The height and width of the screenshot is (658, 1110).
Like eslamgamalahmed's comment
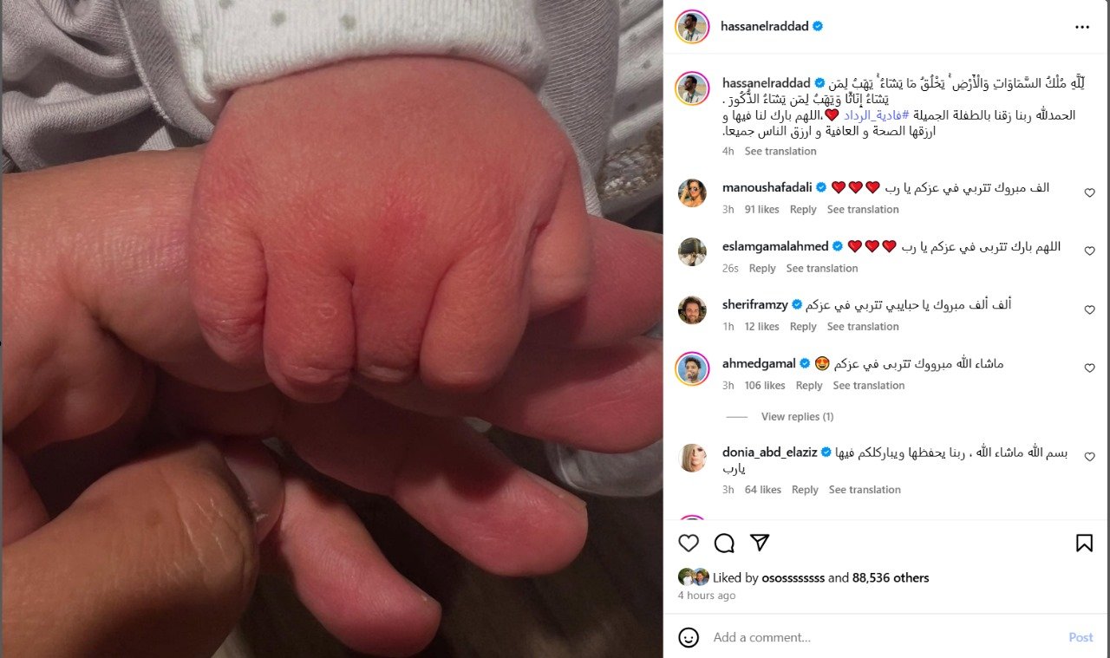[x=1089, y=251]
